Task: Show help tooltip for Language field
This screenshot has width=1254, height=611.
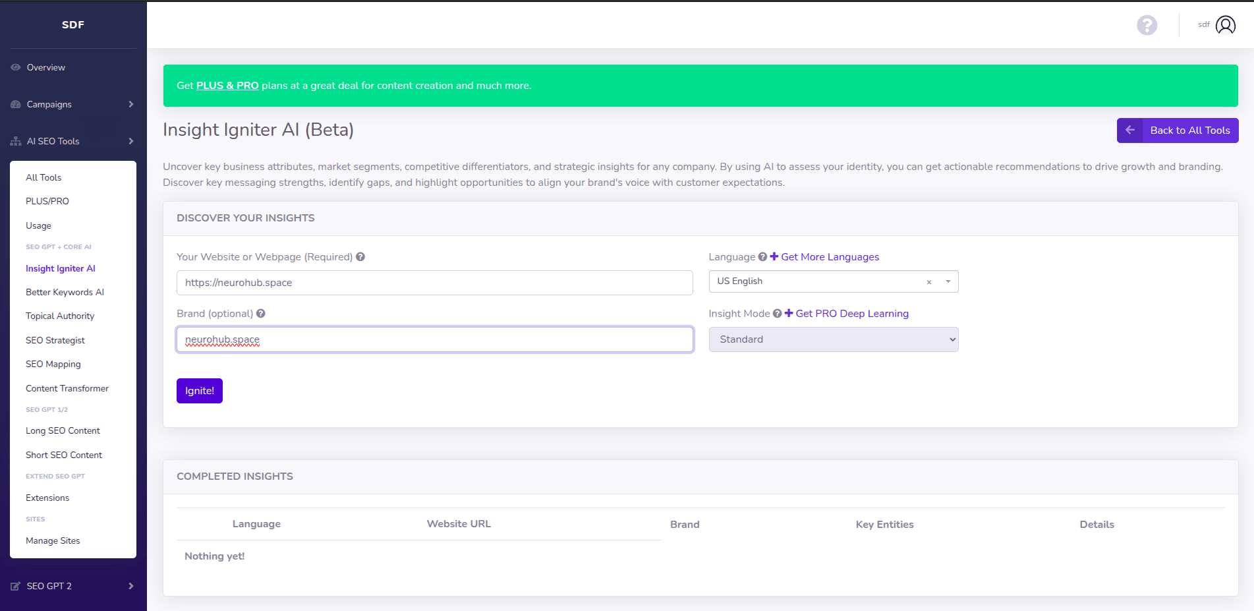Action: 762,257
